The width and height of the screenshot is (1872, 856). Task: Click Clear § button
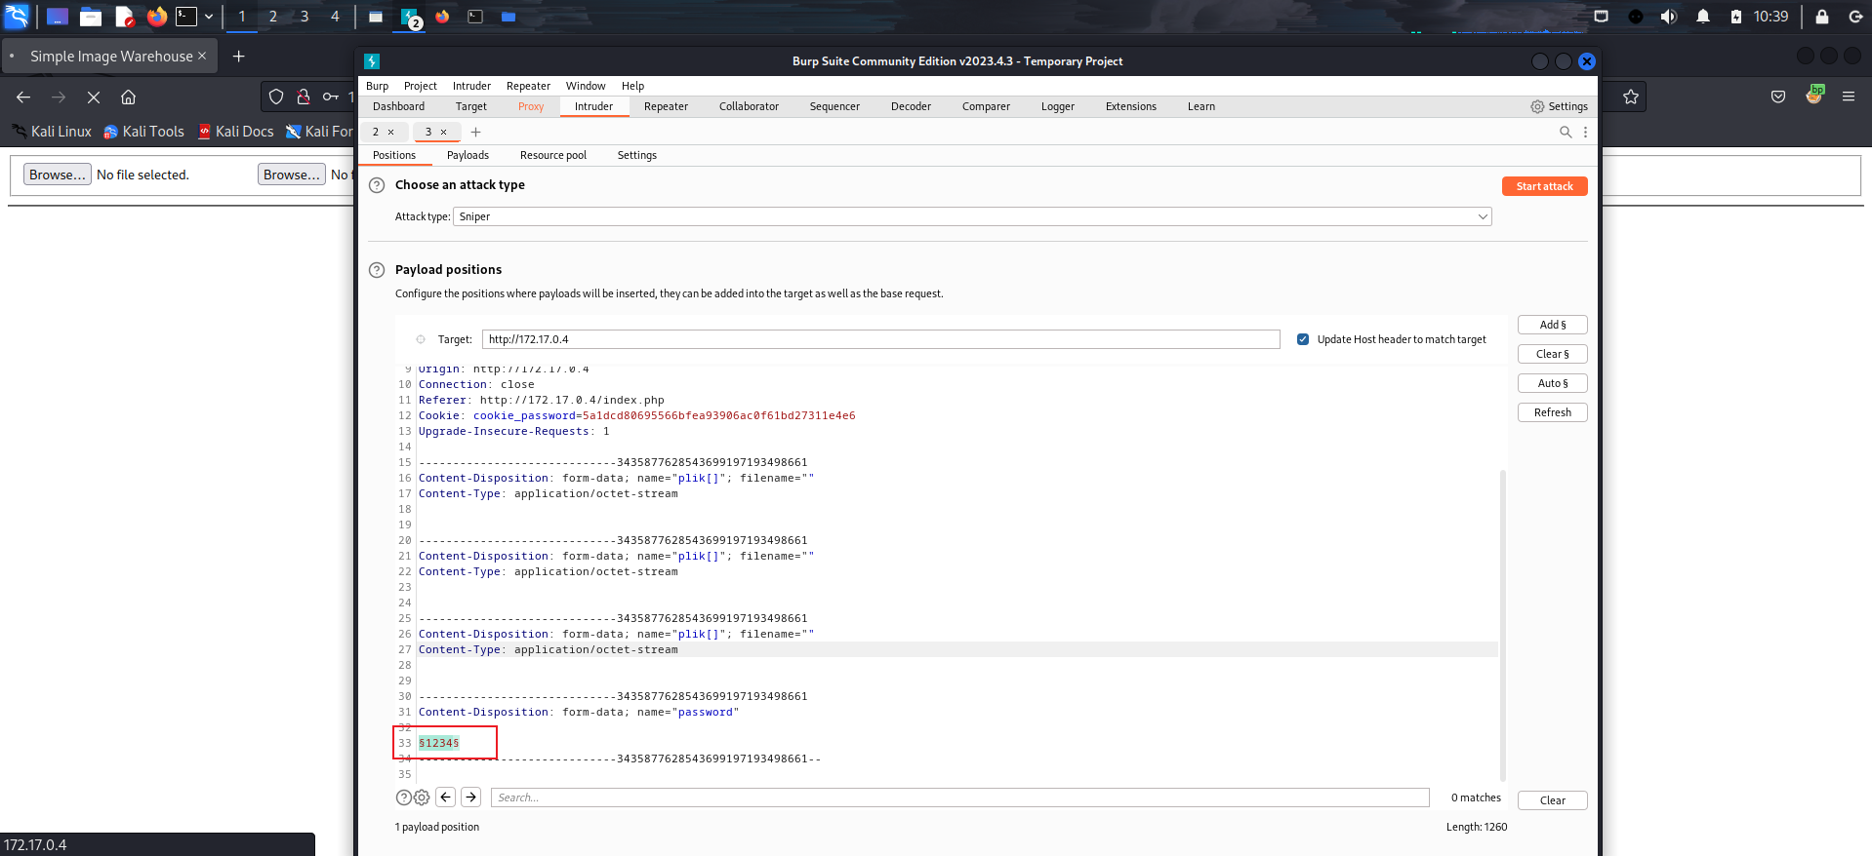(1552, 354)
